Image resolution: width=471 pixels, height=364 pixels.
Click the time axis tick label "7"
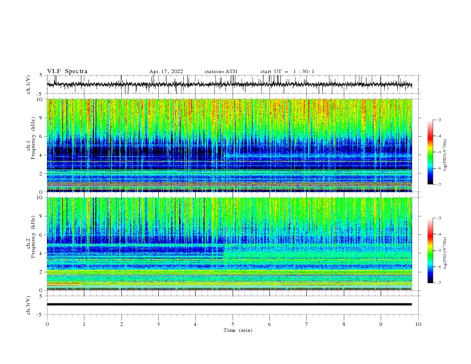(307, 324)
